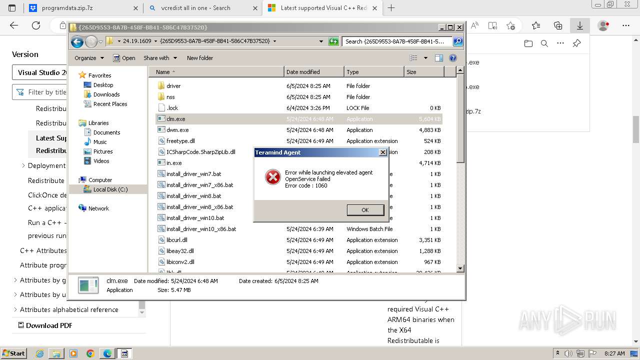
Task: Pin the downloads panel
Action: [576, 43]
